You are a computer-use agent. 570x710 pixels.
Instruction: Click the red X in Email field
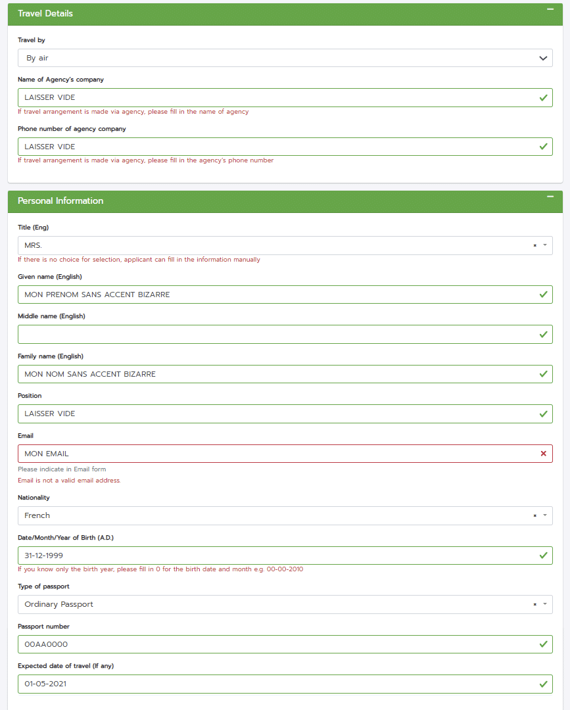(543, 454)
